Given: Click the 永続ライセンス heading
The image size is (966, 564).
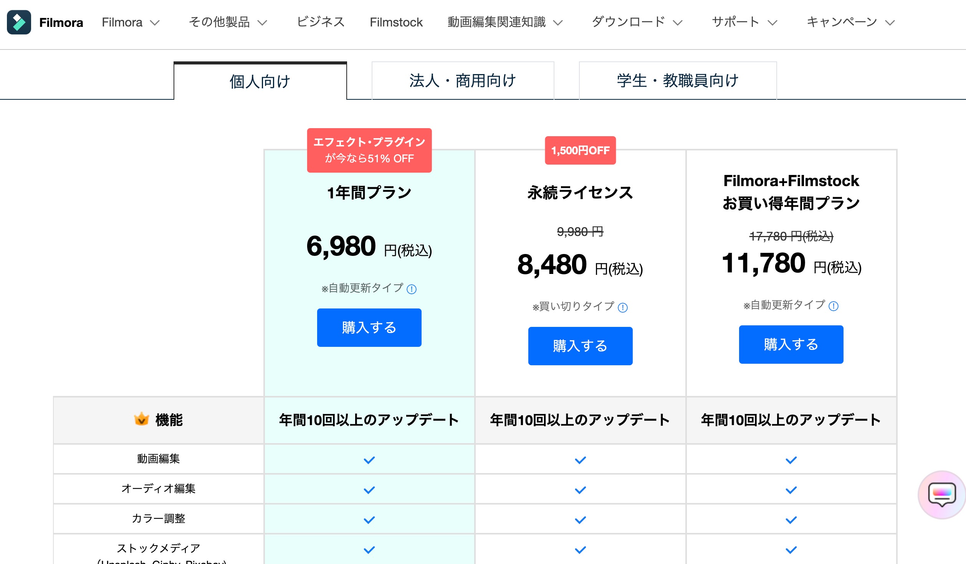Looking at the screenshot, I should point(580,193).
